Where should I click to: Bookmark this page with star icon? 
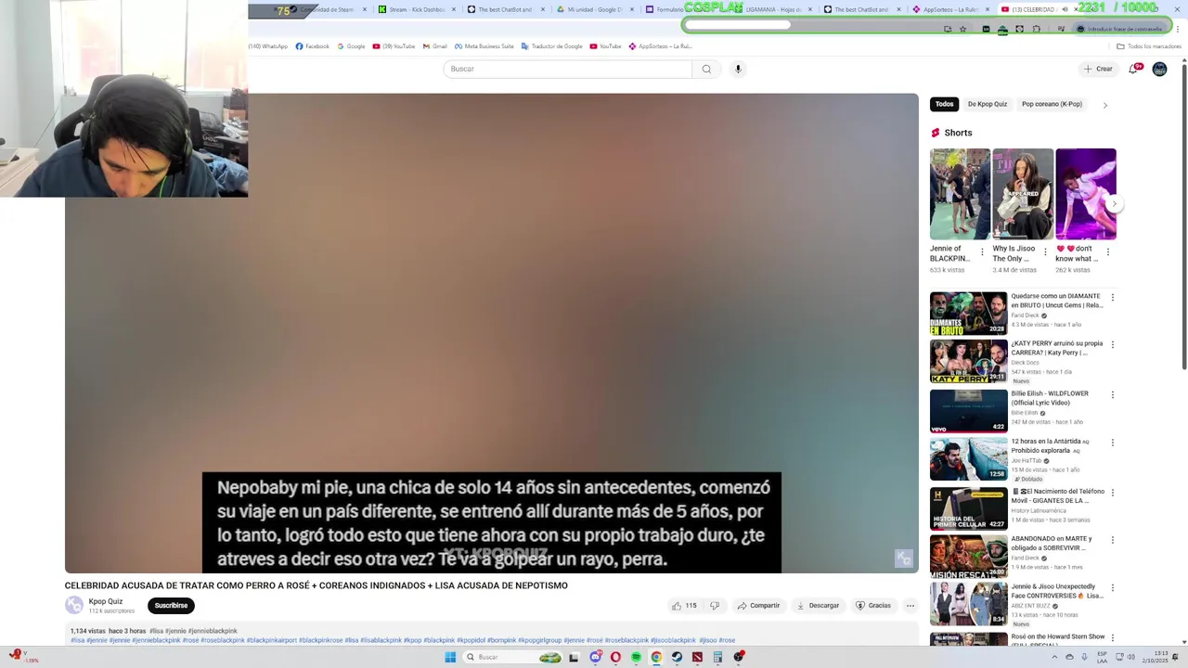click(962, 29)
